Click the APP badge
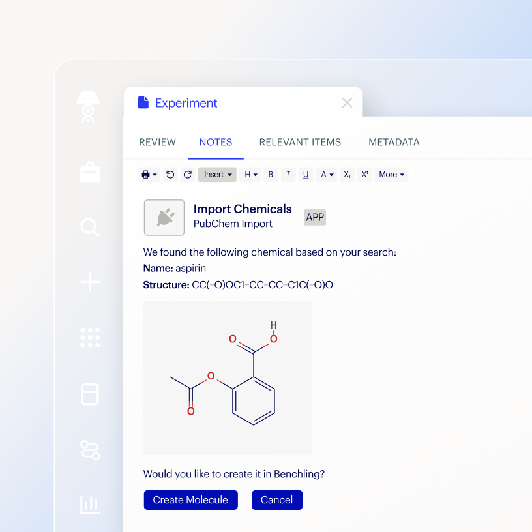Screen dimensions: 532x532 (x=315, y=217)
